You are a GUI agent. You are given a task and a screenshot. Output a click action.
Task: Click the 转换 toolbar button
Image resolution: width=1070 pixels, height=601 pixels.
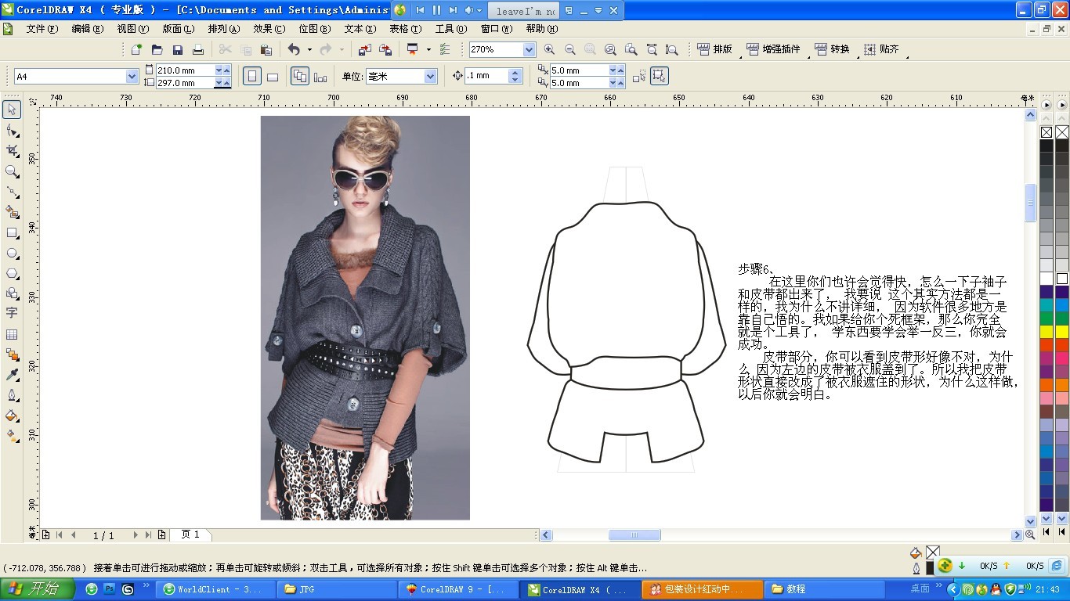click(x=832, y=49)
